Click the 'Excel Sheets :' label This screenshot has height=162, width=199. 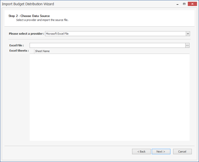(x=19, y=51)
